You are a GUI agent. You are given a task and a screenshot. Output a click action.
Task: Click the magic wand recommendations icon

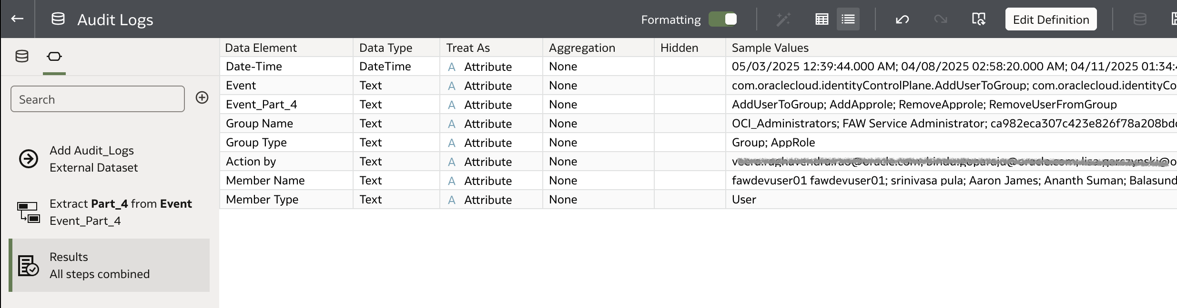click(783, 19)
